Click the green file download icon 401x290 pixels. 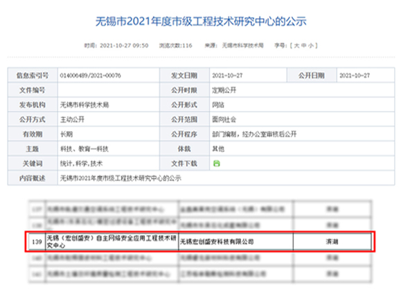(216, 164)
